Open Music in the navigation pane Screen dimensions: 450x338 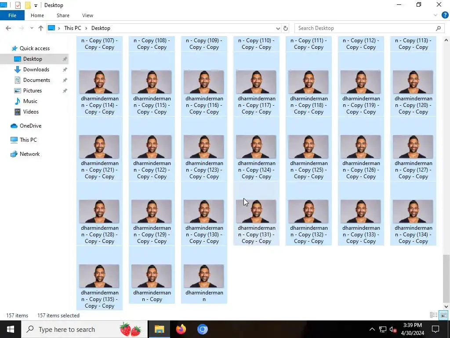tap(30, 101)
